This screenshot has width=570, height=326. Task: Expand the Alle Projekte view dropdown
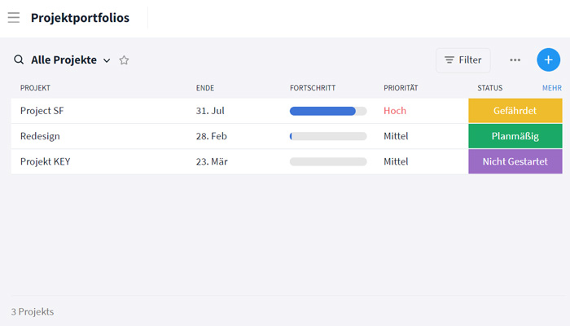pyautogui.click(x=107, y=60)
